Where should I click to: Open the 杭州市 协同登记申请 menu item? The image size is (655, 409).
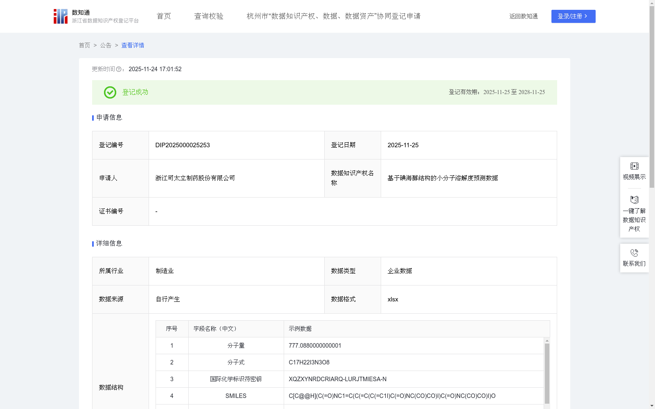click(334, 16)
